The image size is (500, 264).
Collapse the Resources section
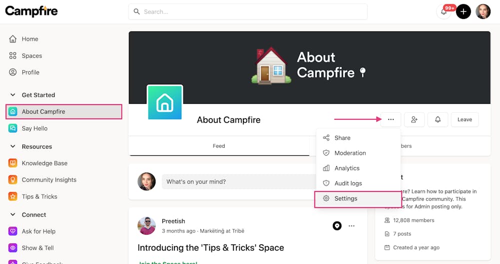[13, 147]
